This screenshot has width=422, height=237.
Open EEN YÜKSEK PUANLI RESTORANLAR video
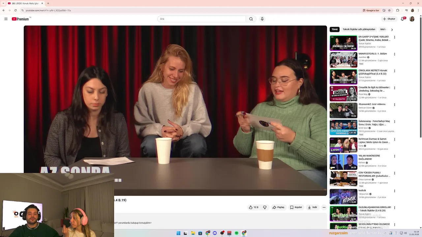374,174
